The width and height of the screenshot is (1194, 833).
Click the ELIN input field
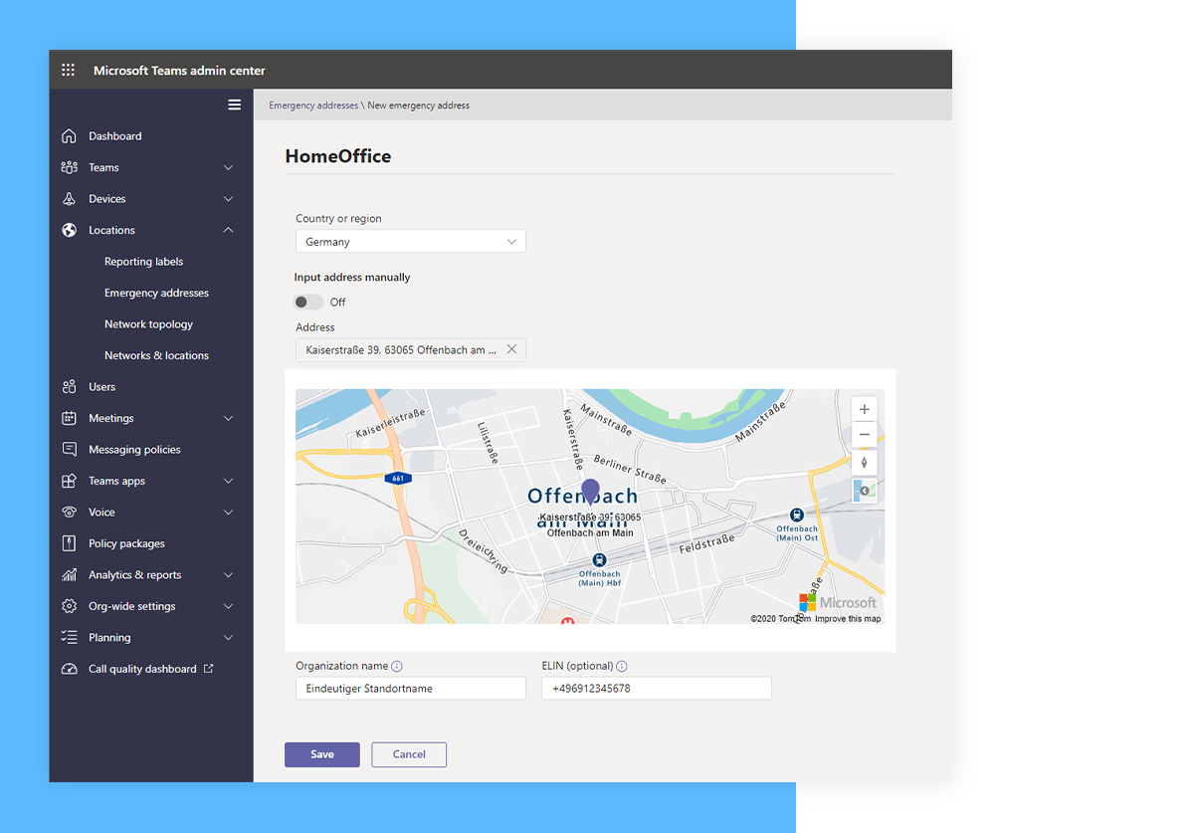(657, 689)
